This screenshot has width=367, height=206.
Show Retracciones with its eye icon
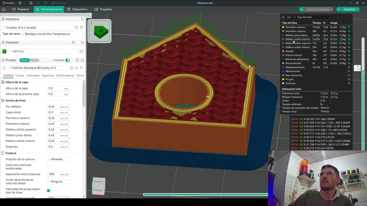349,71
